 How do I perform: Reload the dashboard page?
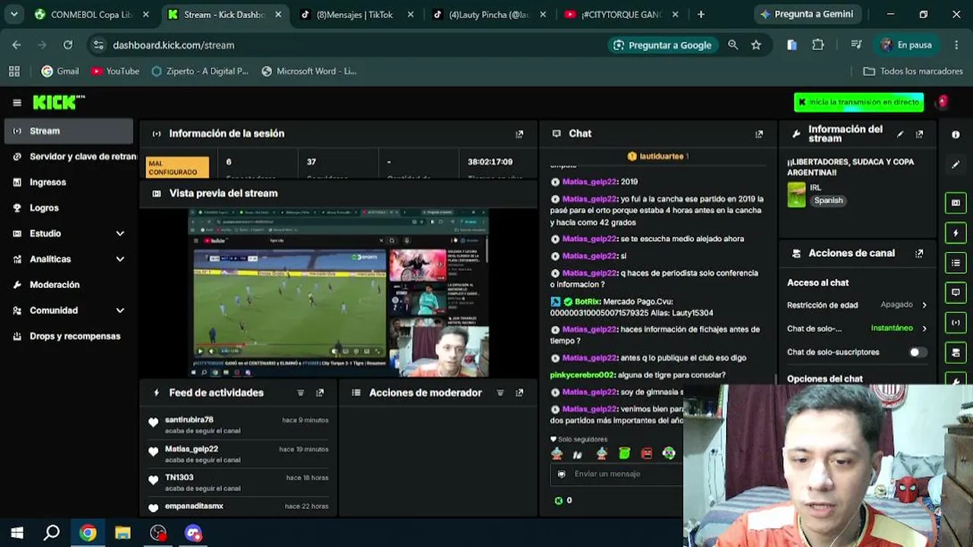[x=68, y=45]
